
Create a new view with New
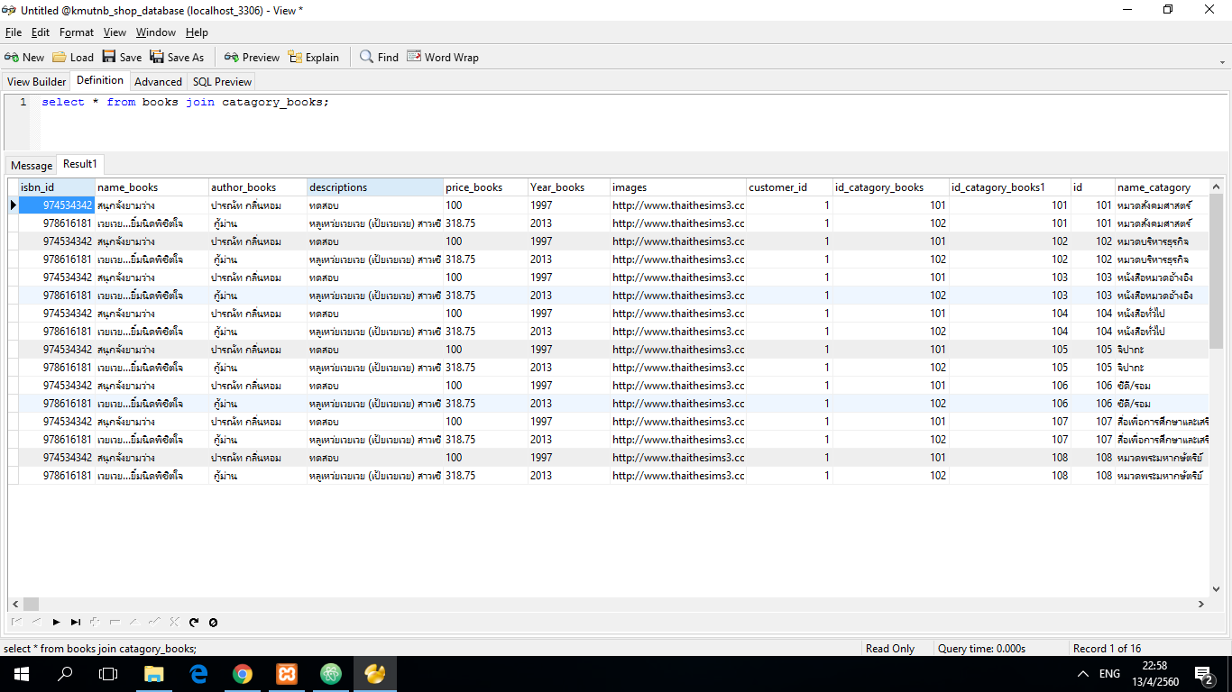pos(24,57)
